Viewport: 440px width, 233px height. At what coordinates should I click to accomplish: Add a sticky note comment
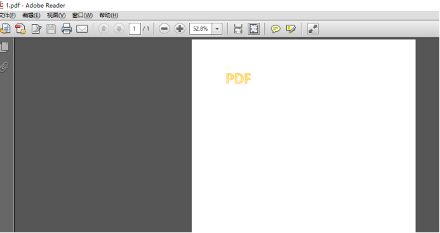click(276, 29)
